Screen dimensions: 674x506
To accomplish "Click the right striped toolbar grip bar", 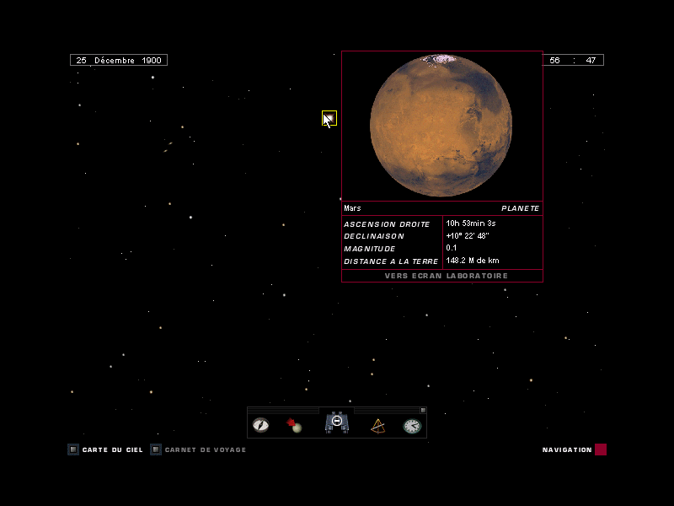I will tap(387, 411).
